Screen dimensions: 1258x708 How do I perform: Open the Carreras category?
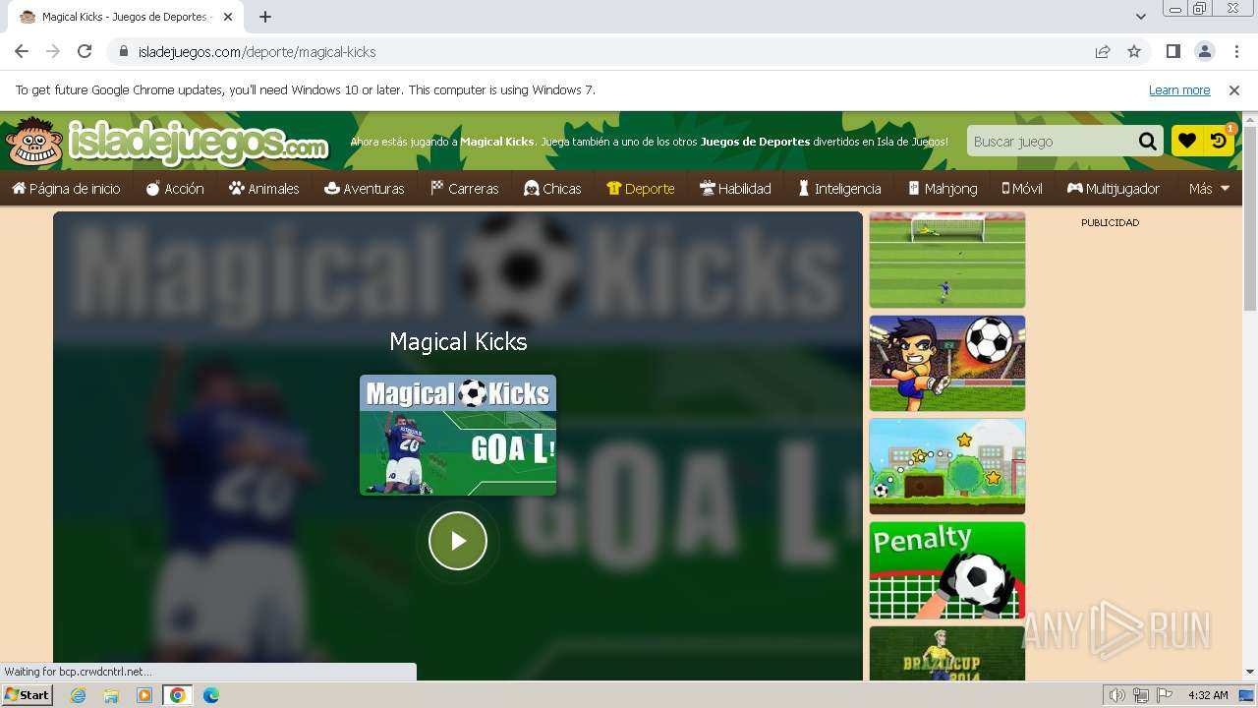[464, 188]
